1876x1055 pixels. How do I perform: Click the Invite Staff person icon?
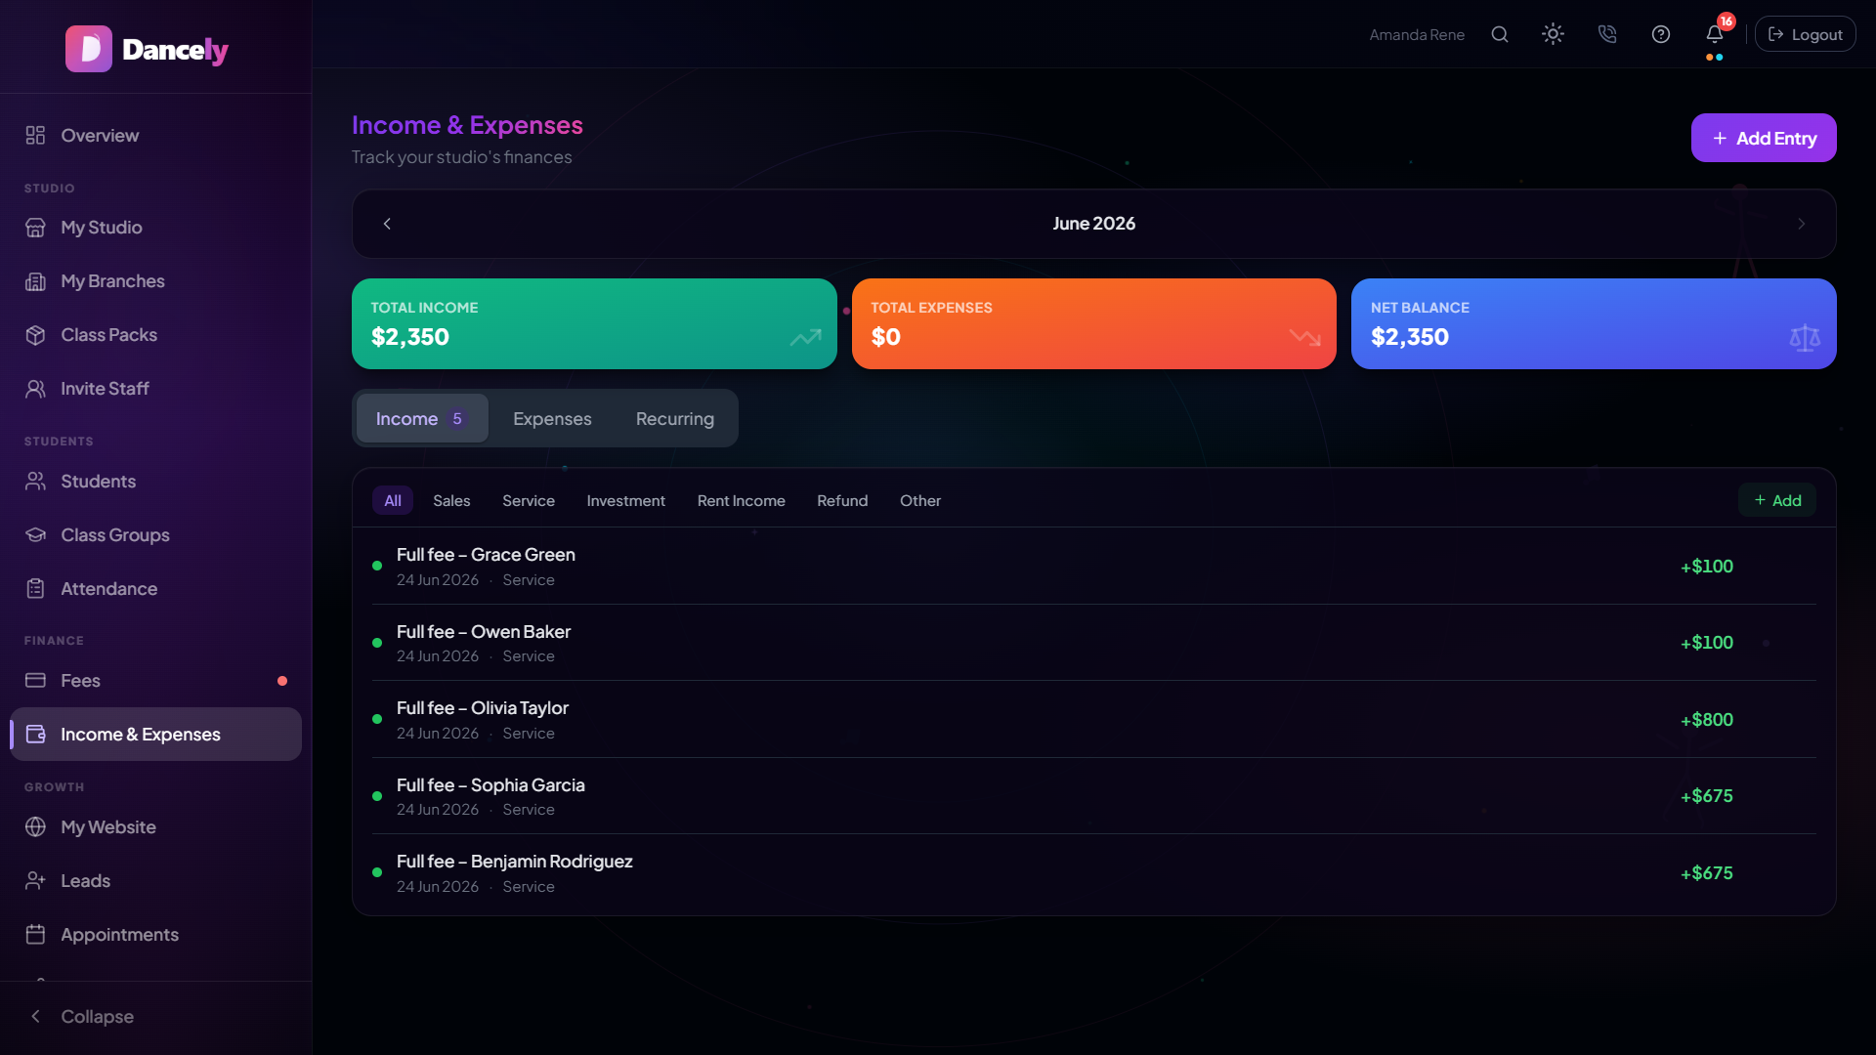click(35, 389)
